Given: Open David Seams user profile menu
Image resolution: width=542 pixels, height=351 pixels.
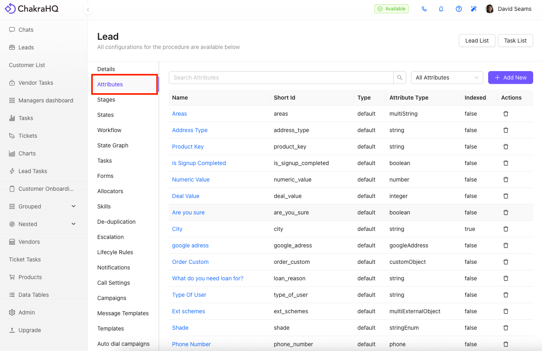Looking at the screenshot, I should point(509,9).
